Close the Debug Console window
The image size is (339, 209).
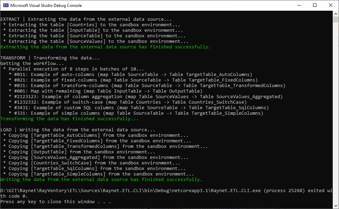[x=331, y=5]
